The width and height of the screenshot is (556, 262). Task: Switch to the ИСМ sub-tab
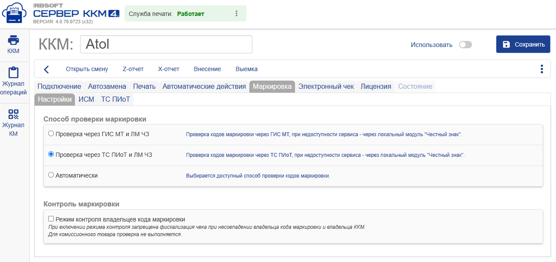pyautogui.click(x=86, y=99)
